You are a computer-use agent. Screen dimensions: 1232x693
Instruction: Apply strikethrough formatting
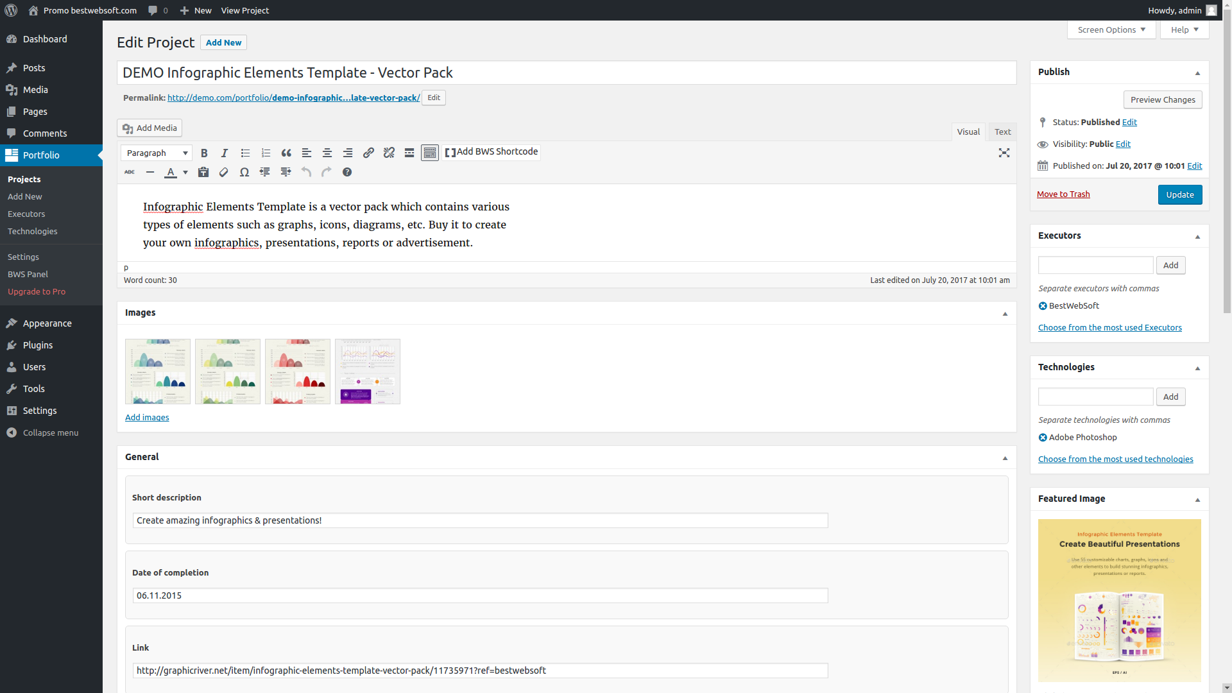click(x=130, y=172)
